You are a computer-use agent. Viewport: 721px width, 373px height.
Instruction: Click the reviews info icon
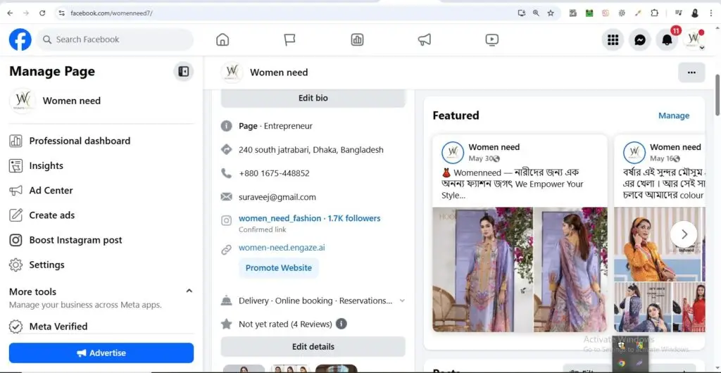(341, 324)
